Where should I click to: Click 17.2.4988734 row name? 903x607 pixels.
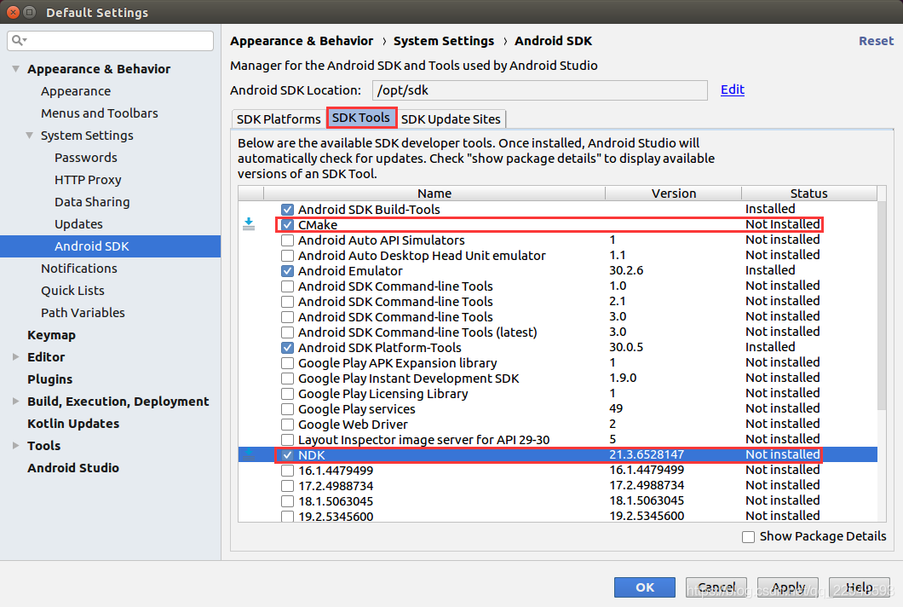point(336,486)
